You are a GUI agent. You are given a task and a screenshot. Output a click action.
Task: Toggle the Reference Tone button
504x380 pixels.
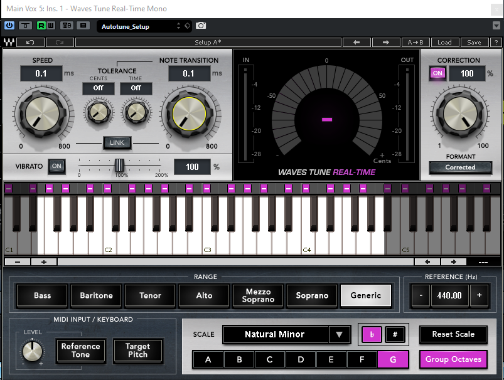click(x=81, y=351)
